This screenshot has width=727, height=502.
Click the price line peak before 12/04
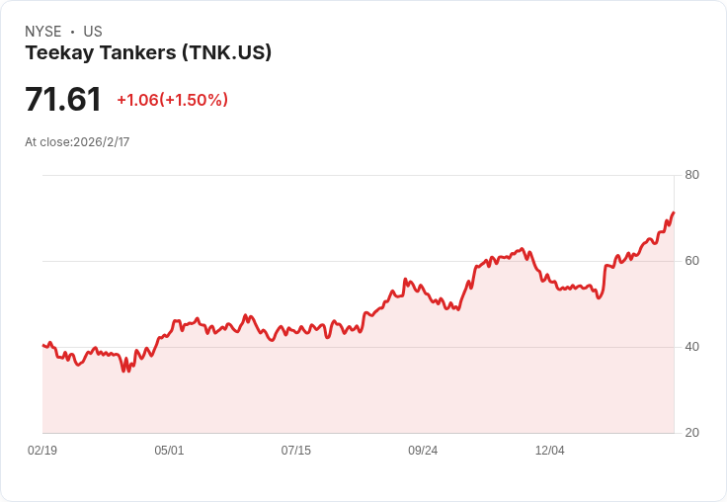[x=523, y=249]
